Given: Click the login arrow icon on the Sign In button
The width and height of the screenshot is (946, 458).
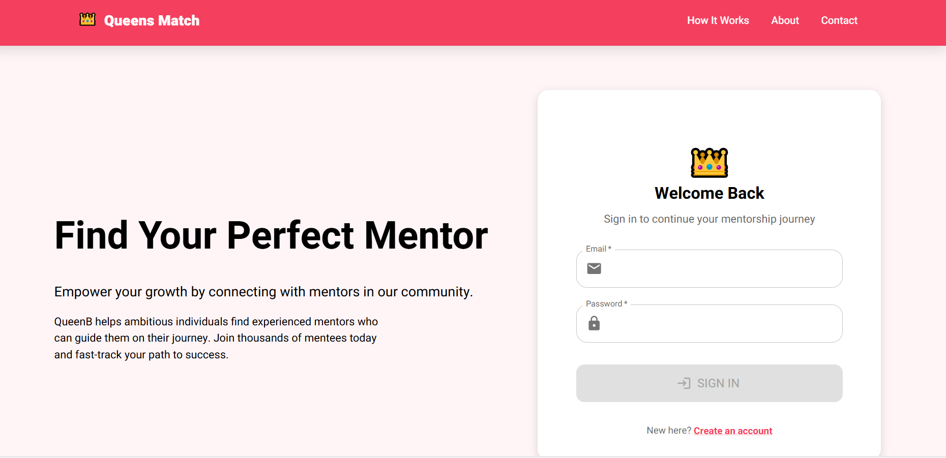Looking at the screenshot, I should (685, 383).
